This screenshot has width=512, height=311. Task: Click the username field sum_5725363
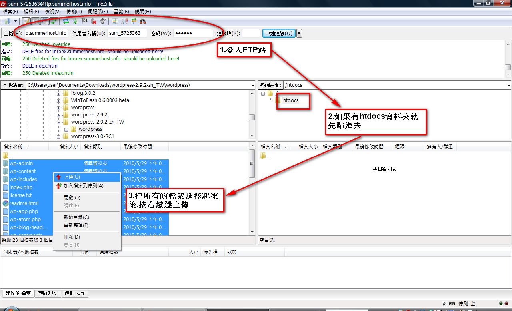[x=127, y=33]
